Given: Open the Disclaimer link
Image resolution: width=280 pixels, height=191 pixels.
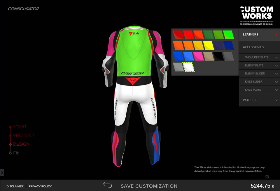Looking at the screenshot, I should (x=15, y=186).
